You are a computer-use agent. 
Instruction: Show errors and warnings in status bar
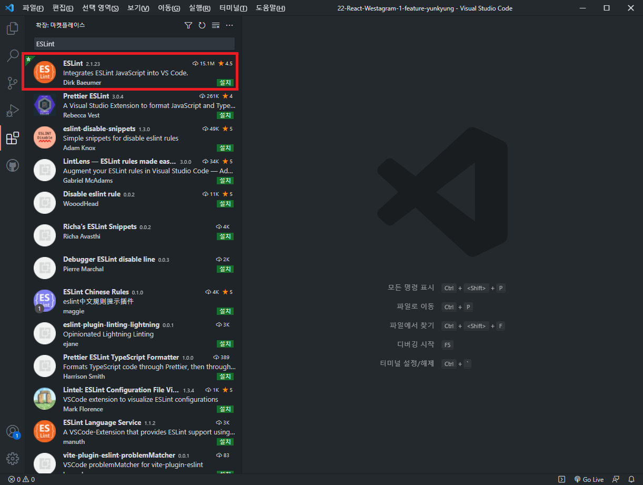(x=22, y=480)
